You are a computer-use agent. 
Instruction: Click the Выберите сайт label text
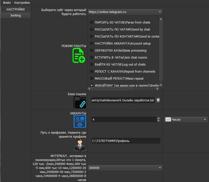click(x=64, y=12)
